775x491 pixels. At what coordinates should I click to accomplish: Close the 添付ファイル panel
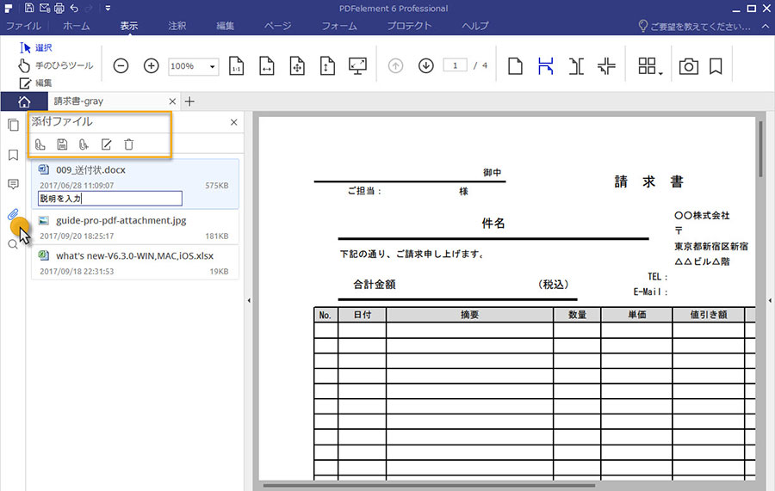(233, 122)
